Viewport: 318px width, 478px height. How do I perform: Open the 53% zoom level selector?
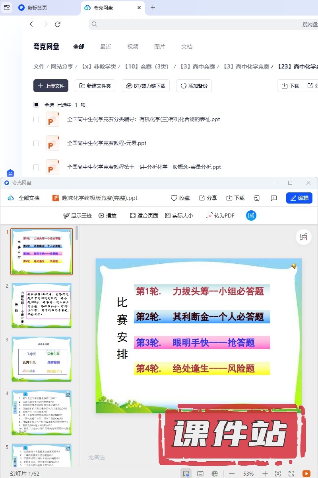248,473
